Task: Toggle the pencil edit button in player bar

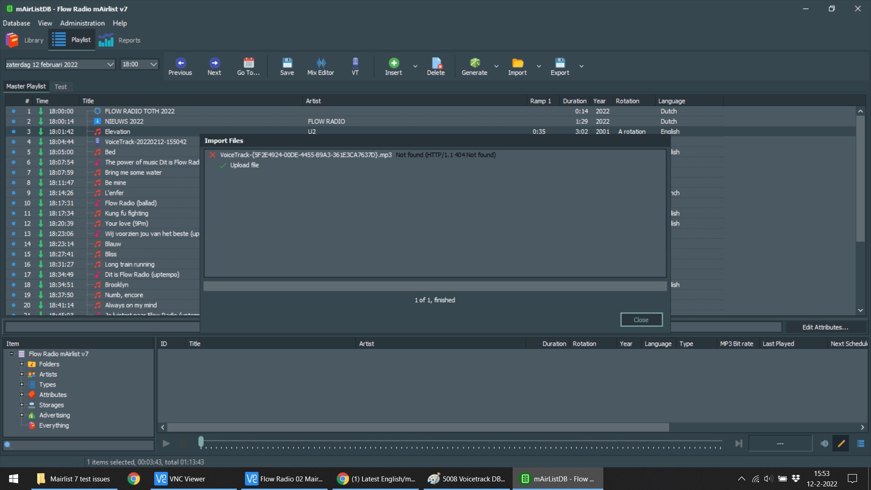Action: click(x=841, y=444)
